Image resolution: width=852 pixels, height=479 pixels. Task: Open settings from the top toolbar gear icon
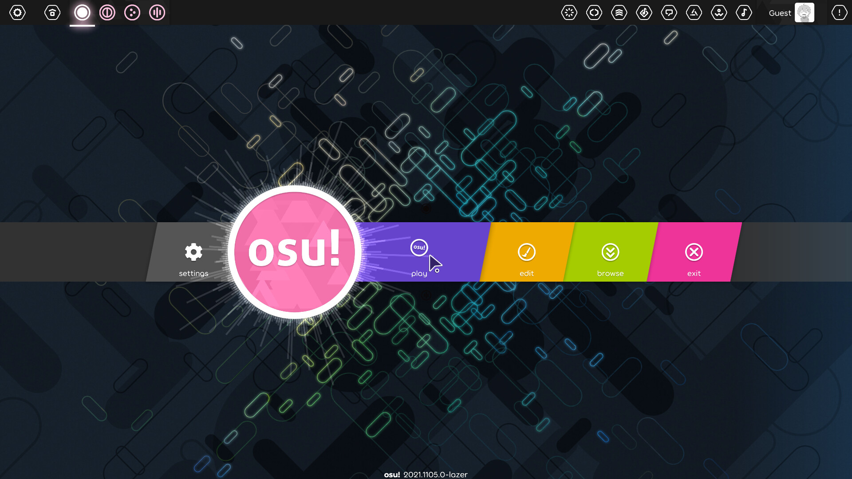coord(18,12)
